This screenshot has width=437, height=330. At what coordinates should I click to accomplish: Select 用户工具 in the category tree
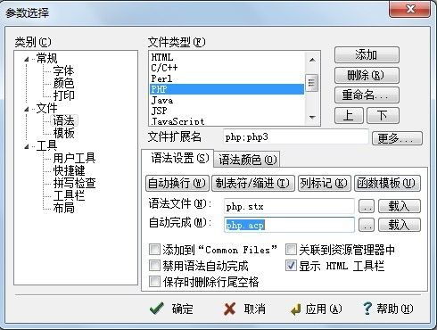pyautogui.click(x=74, y=158)
